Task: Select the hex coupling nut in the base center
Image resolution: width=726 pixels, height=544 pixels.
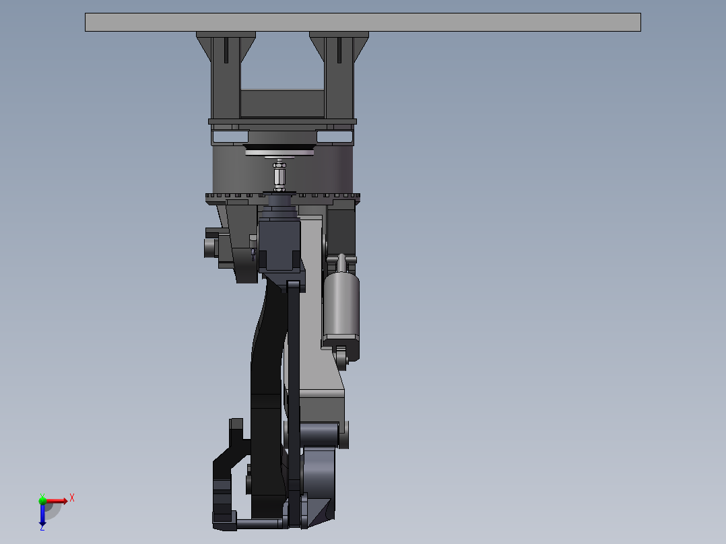Action: point(279,176)
